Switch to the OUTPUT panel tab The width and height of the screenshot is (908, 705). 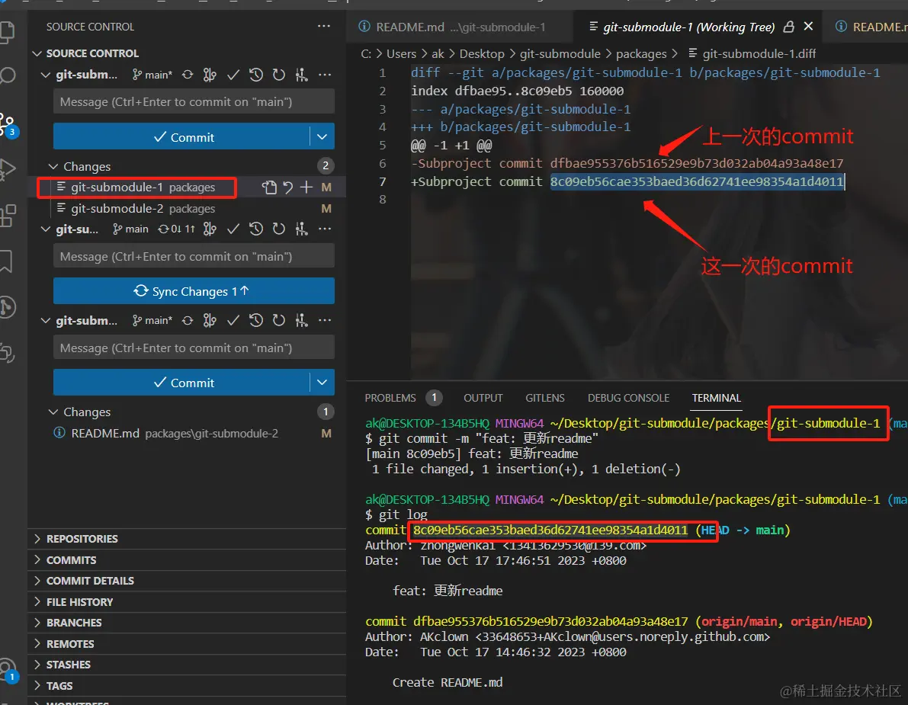click(483, 398)
